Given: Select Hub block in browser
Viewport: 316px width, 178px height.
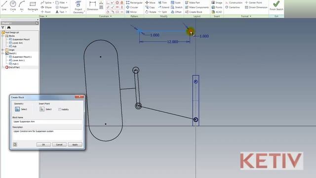Looking at the screenshot, I should click(x=13, y=46).
